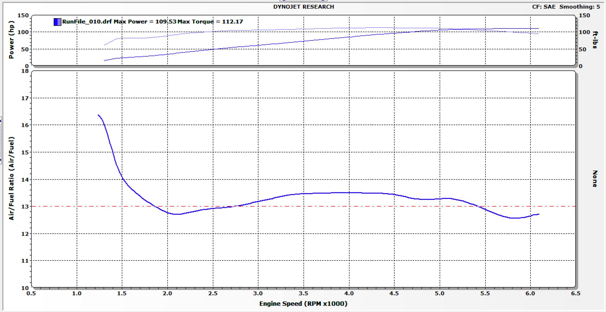
Task: Click the blue RunFile_010 legend color swatch
Action: click(57, 22)
